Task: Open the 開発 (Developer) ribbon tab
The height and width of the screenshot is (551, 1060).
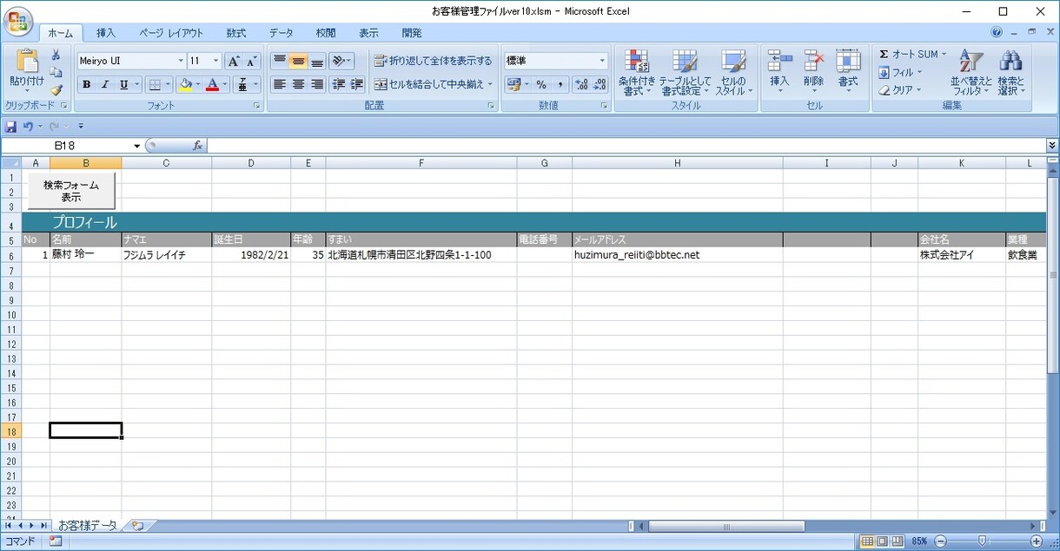Action: pos(412,33)
